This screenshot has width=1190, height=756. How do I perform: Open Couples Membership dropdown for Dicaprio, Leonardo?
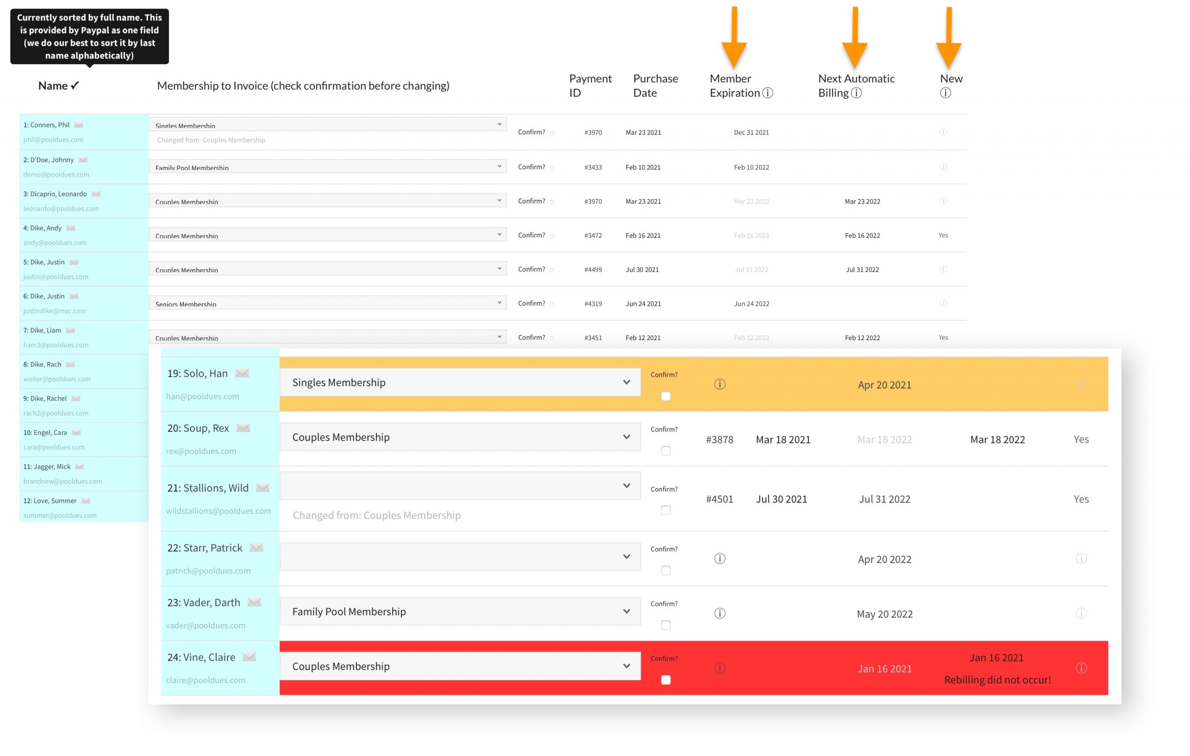[x=327, y=201]
